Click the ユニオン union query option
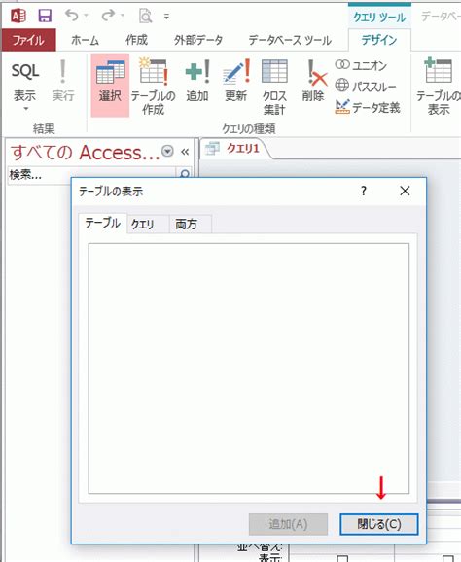The image size is (461, 562). coord(362,65)
